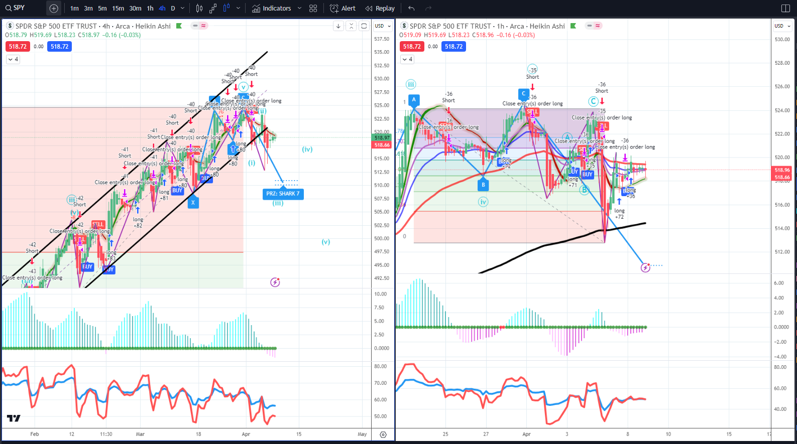Viewport: 797px width, 444px height.
Task: Choose the blue candles chart style icon
Action: click(x=226, y=8)
